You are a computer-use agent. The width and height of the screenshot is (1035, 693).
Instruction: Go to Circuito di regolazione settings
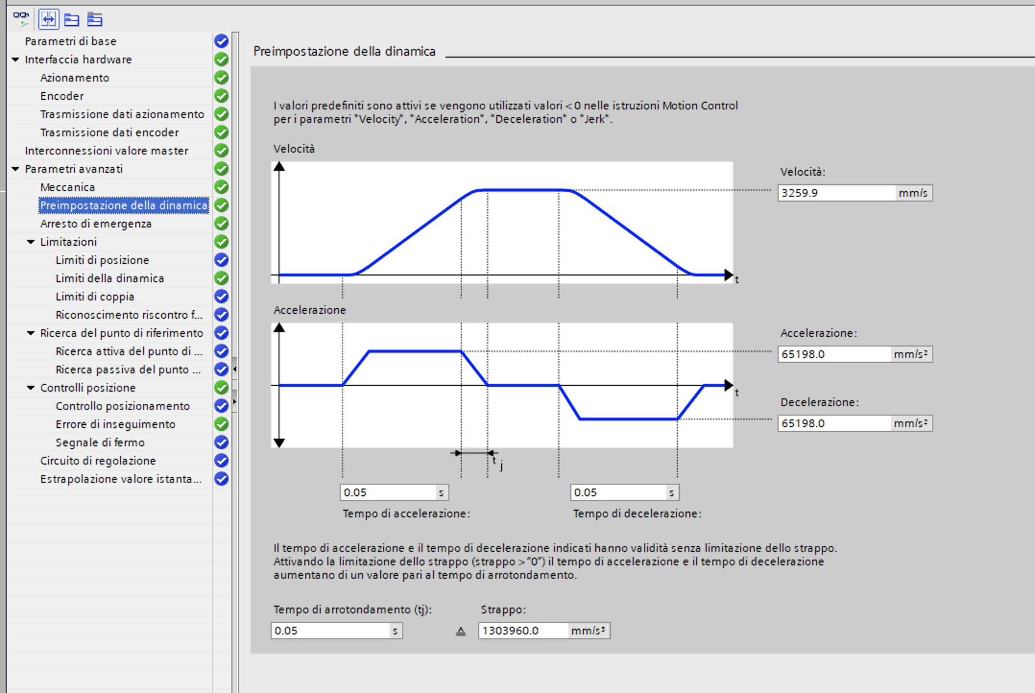click(98, 461)
